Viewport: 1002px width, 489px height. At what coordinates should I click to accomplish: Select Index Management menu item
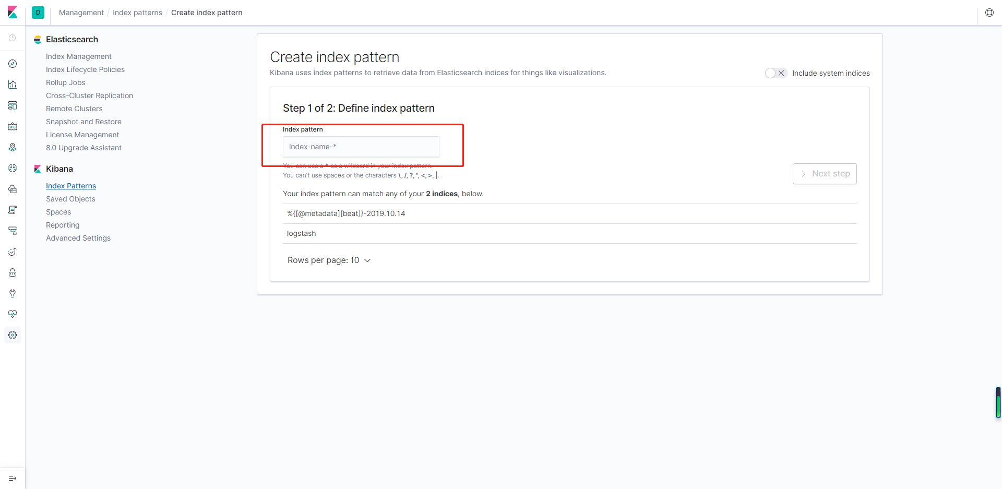tap(78, 56)
